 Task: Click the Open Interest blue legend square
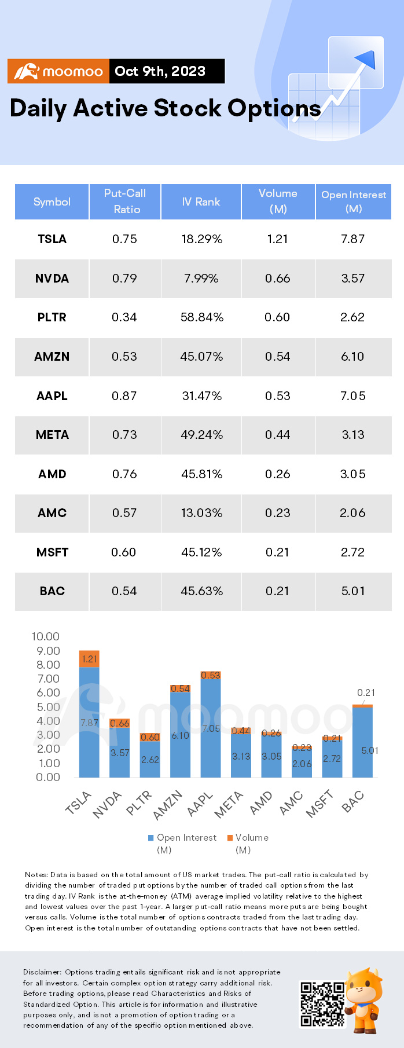pyautogui.click(x=151, y=838)
